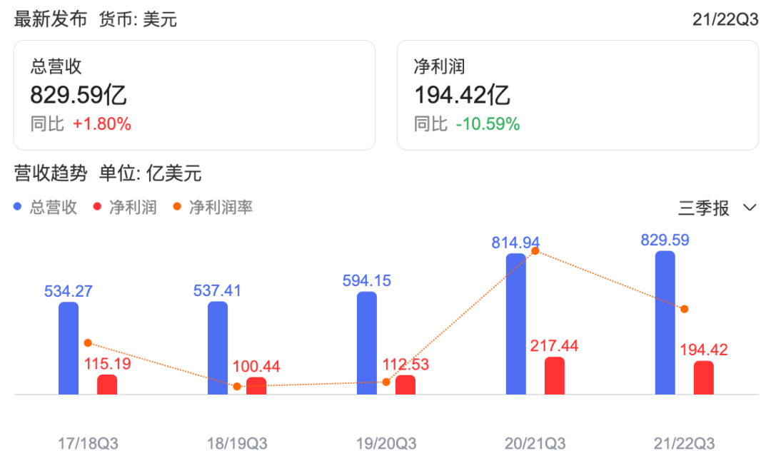Image resolution: width=771 pixels, height=463 pixels.
Task: Select the 18/19Q3 axis label
Action: click(x=237, y=444)
